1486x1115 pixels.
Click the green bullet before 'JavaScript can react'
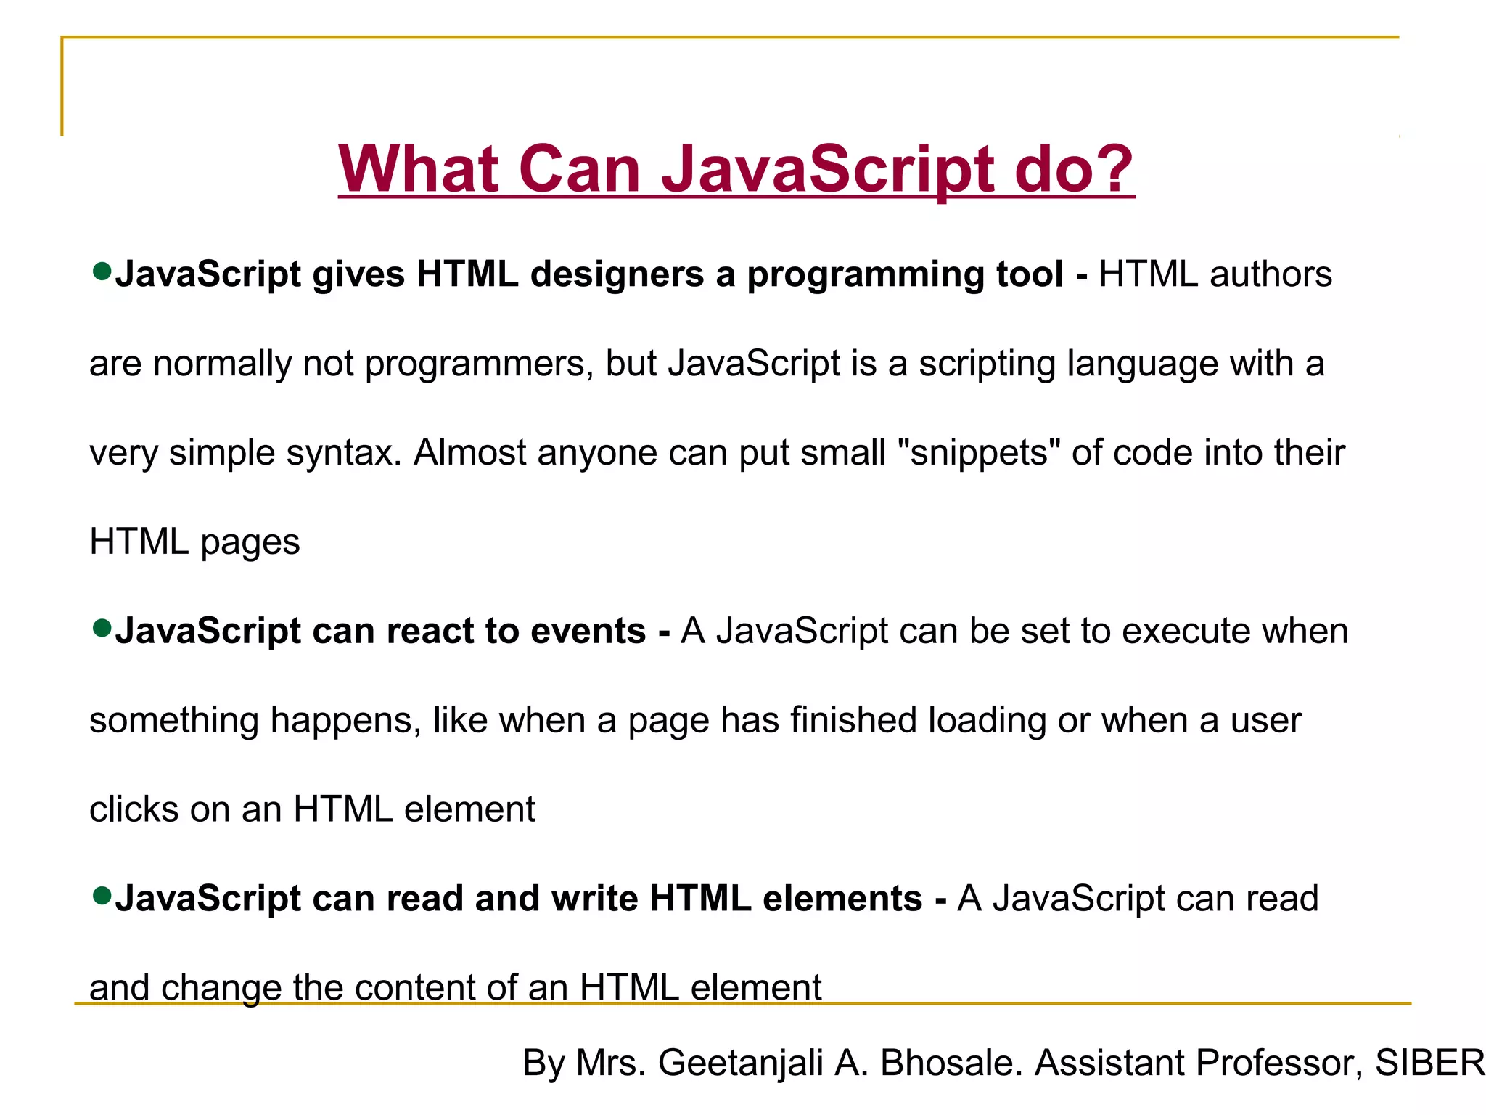pos(102,628)
